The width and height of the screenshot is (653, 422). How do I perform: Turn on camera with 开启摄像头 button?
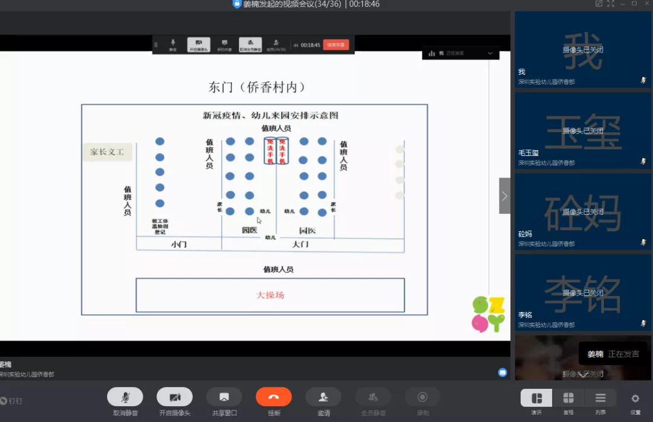(x=175, y=397)
